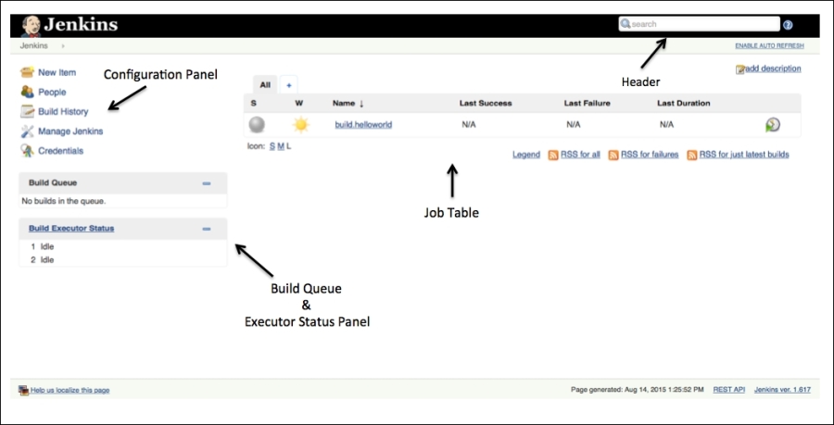Click the W column header
This screenshot has width=834, height=425.
click(299, 103)
